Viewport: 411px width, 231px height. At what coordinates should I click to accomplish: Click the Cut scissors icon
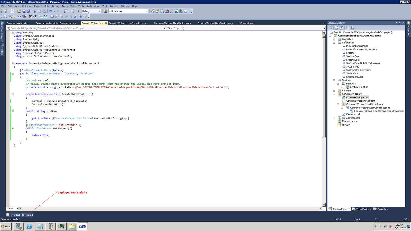35,11
